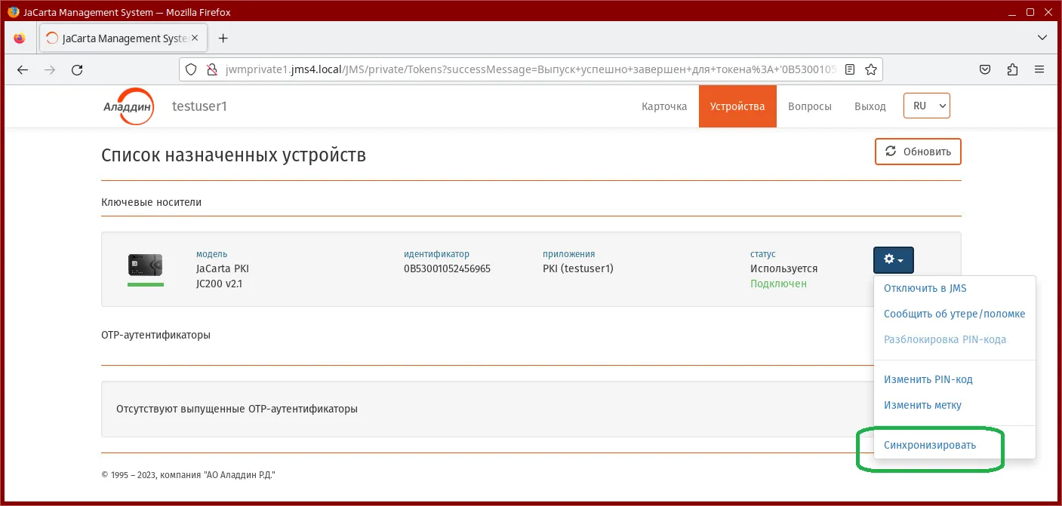Click the Обновить button

pyautogui.click(x=918, y=151)
